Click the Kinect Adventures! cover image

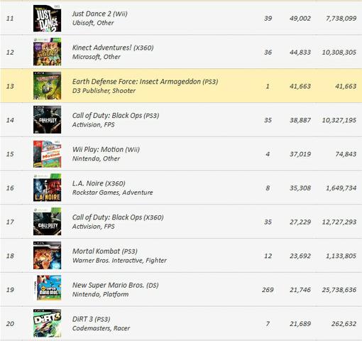coord(47,52)
